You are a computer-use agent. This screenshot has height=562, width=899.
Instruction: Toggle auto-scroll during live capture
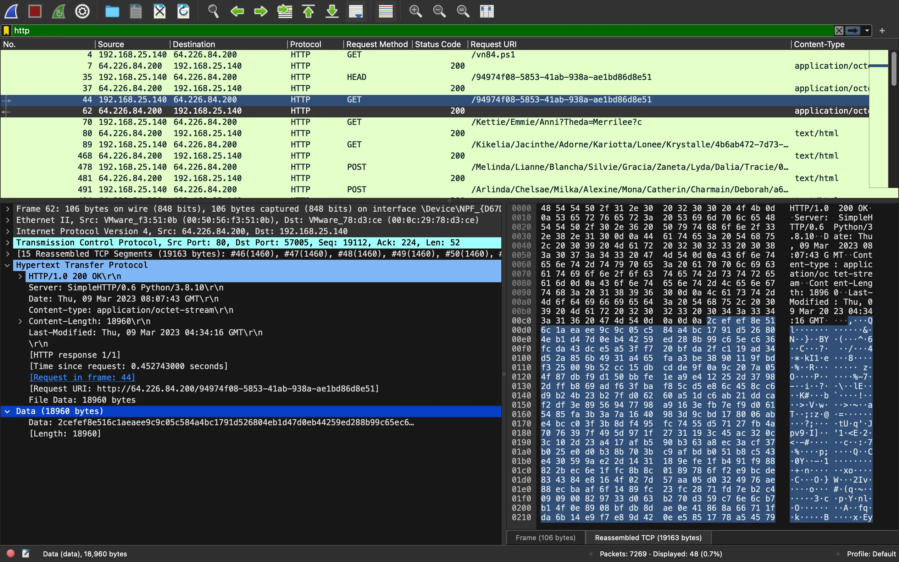[356, 11]
